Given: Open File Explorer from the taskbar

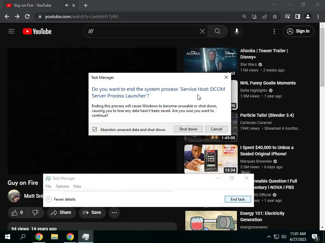Looking at the screenshot, I should click(55, 237).
